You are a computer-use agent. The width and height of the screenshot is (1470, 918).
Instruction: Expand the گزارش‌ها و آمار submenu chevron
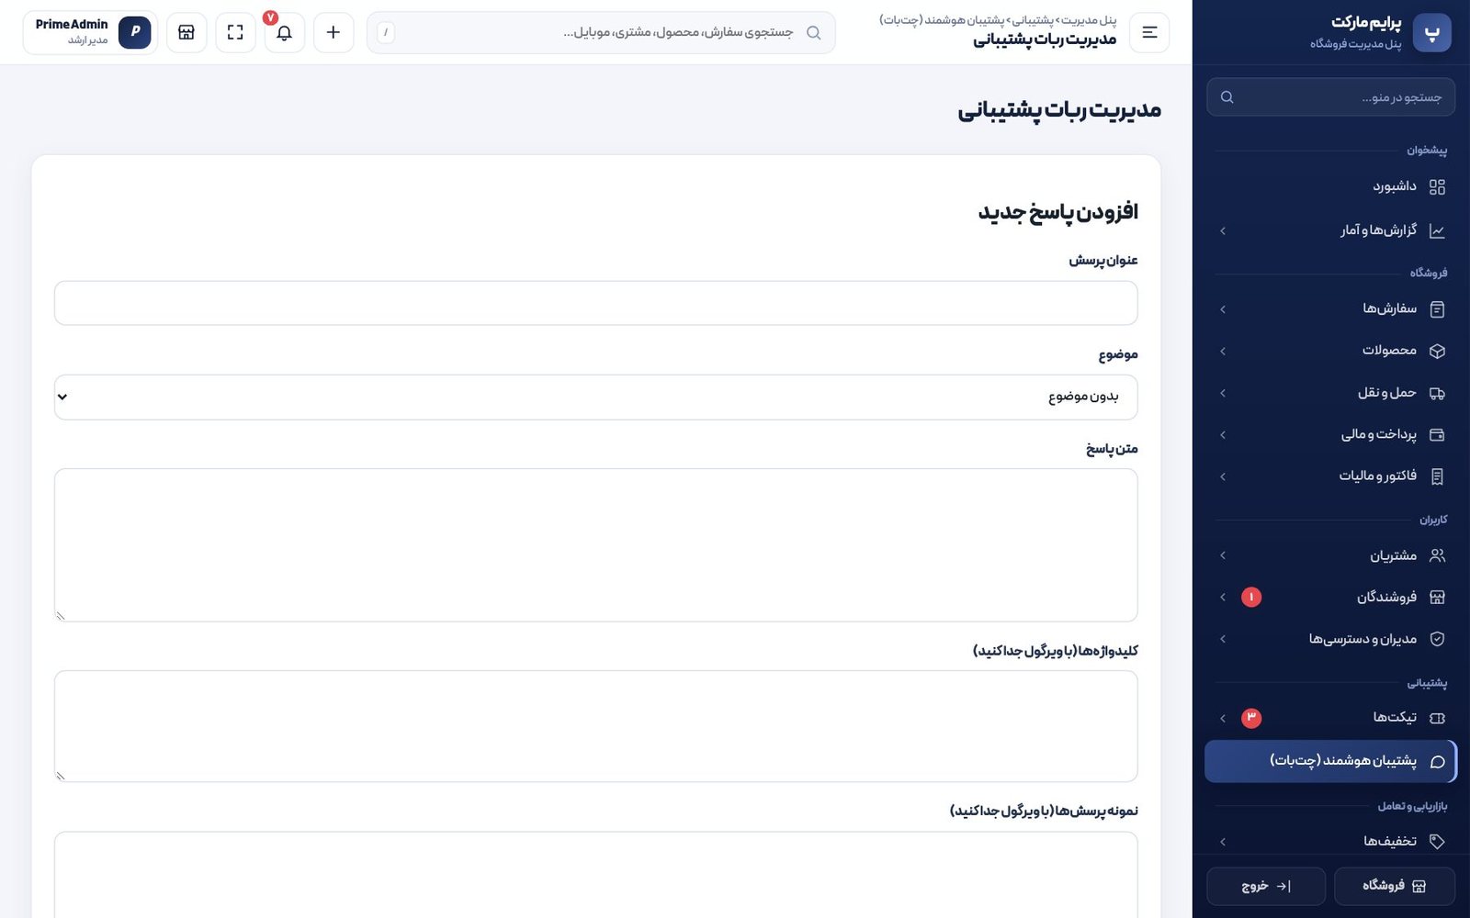[1223, 230]
